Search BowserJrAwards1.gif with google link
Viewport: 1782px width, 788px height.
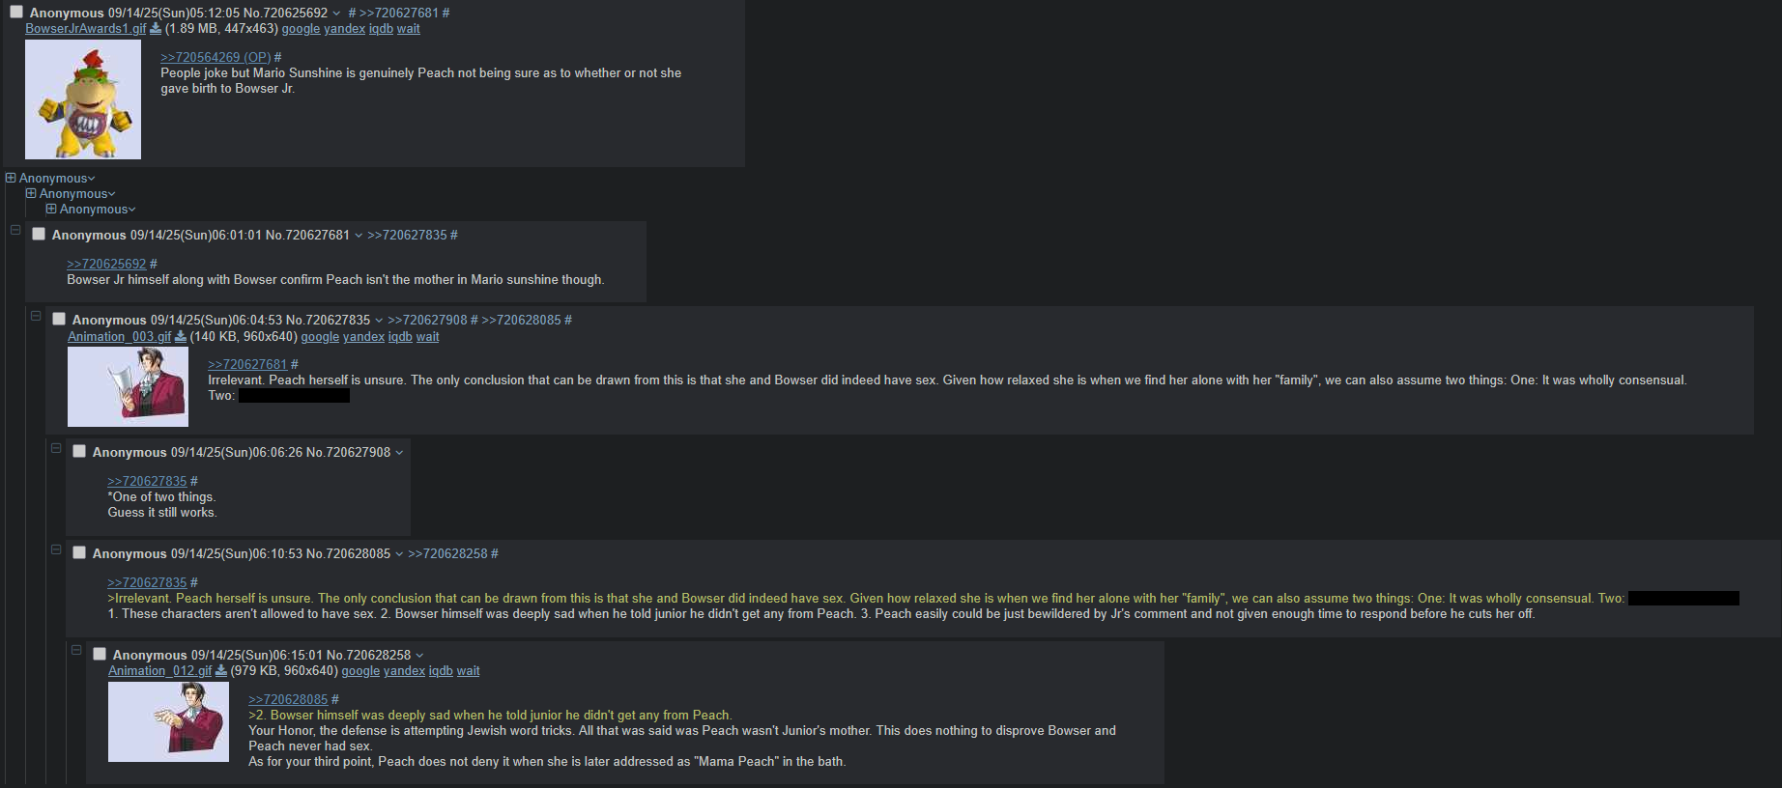click(301, 29)
